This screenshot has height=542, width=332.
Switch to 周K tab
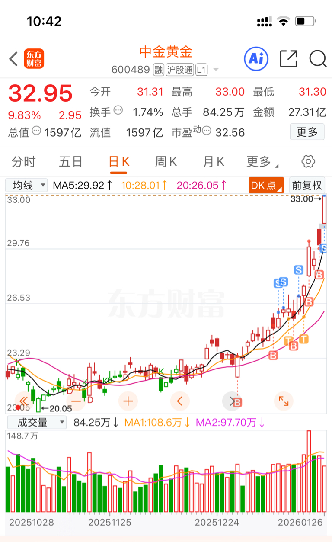point(166,162)
